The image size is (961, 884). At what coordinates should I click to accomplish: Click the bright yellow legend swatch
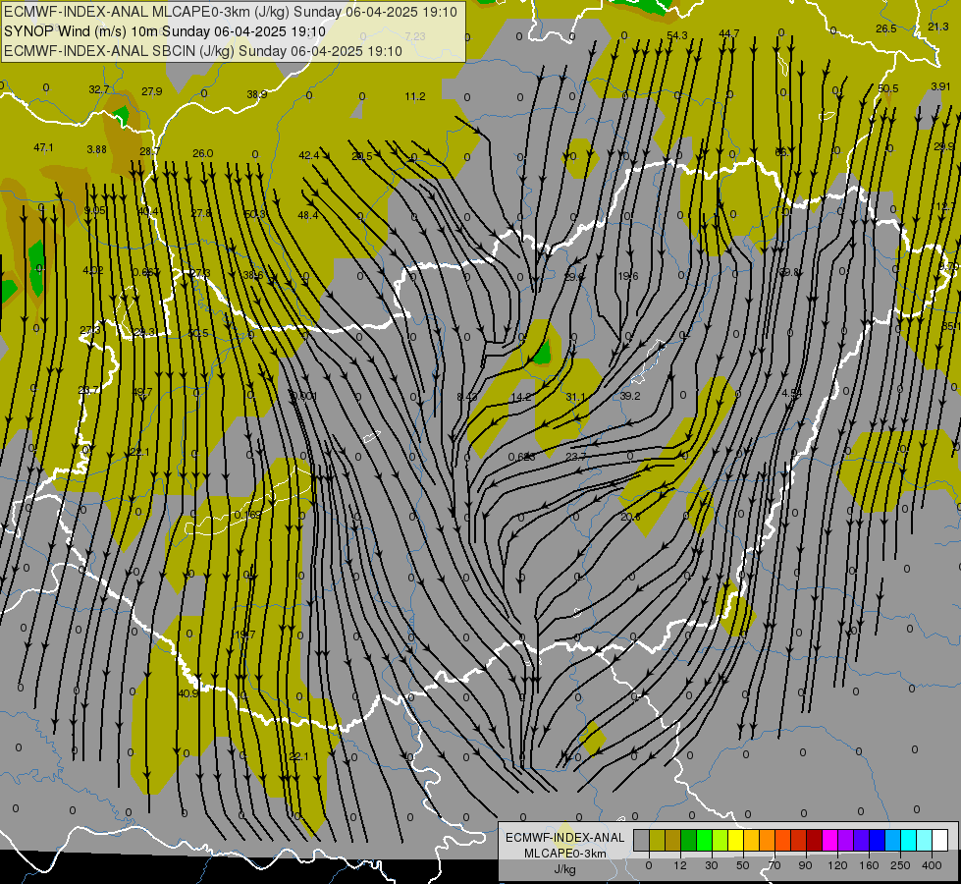pyautogui.click(x=736, y=840)
